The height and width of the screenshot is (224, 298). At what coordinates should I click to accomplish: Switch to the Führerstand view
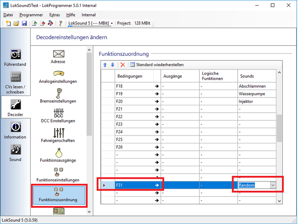tap(15, 58)
